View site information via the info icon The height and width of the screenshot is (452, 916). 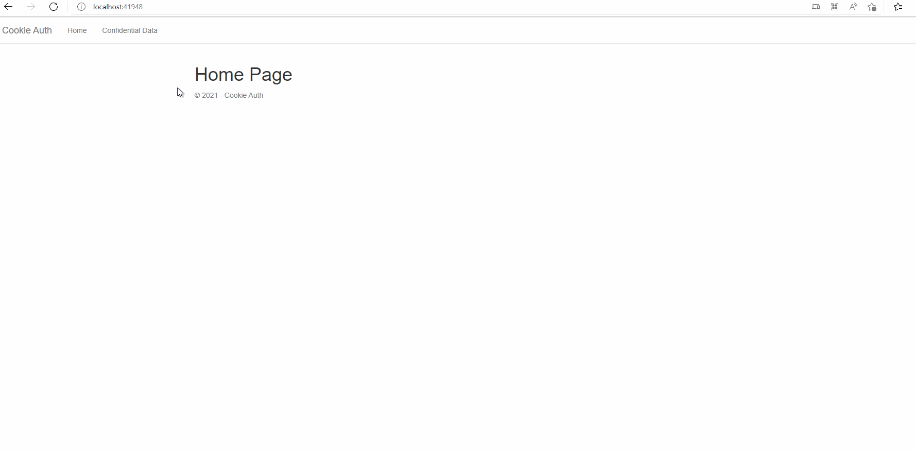click(81, 7)
